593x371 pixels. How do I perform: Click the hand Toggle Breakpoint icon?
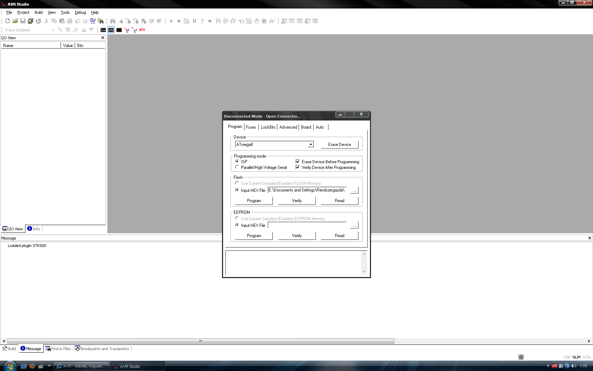click(x=257, y=21)
